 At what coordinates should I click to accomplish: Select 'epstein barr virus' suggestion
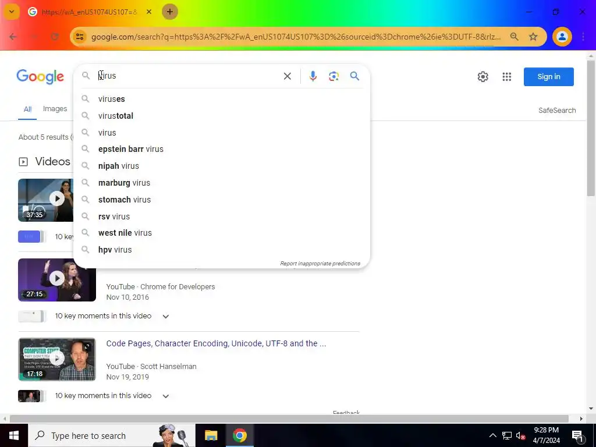click(x=222, y=149)
